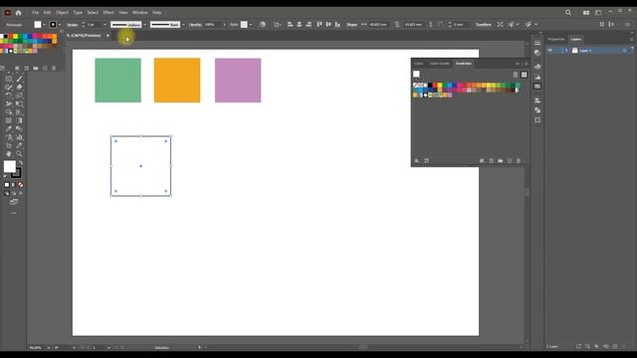Toggle constrain width and height proportions link
637x358 pixels.
pyautogui.click(x=397, y=24)
